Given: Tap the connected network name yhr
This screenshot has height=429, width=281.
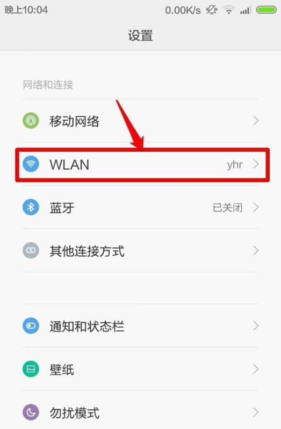Looking at the screenshot, I should [235, 165].
